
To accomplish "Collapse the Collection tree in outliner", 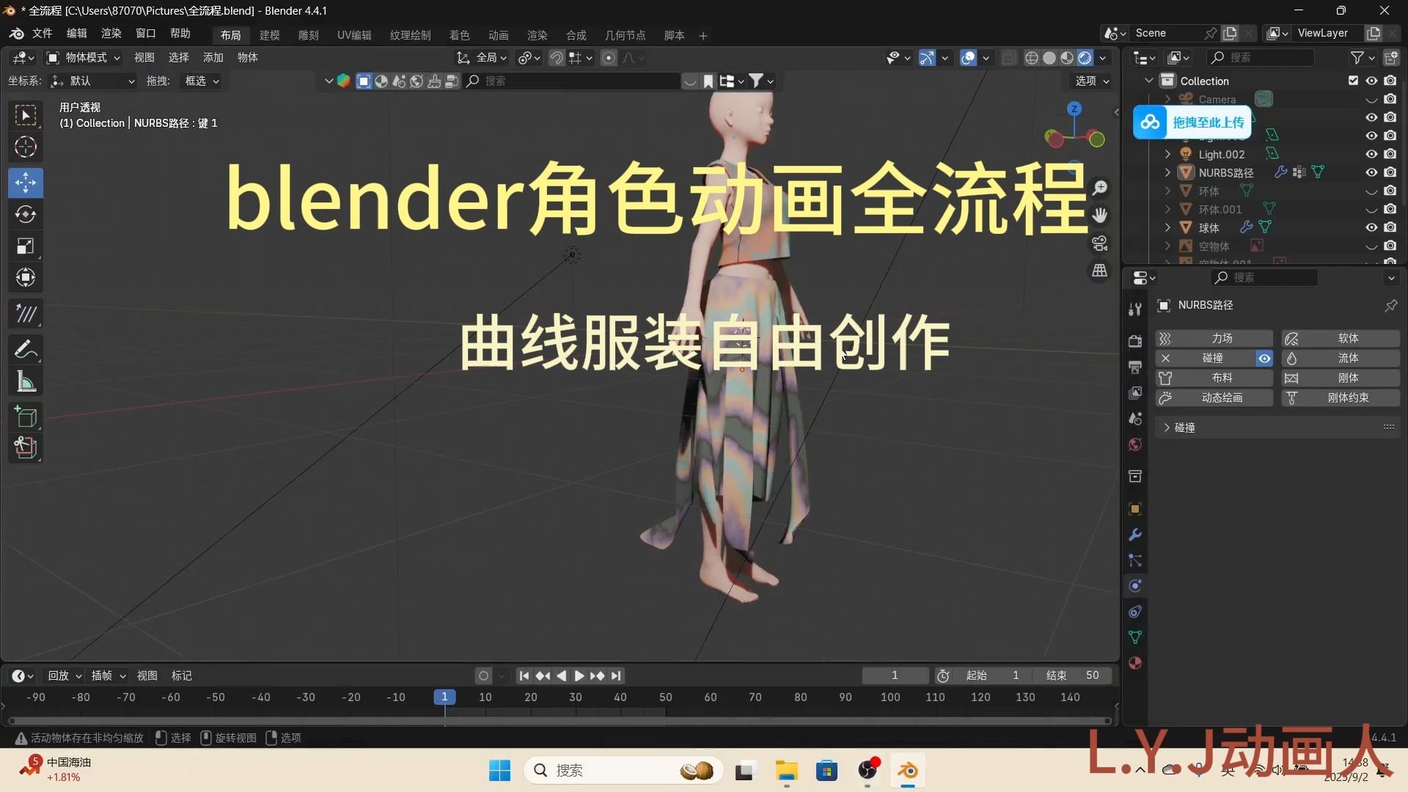I will click(1149, 81).
